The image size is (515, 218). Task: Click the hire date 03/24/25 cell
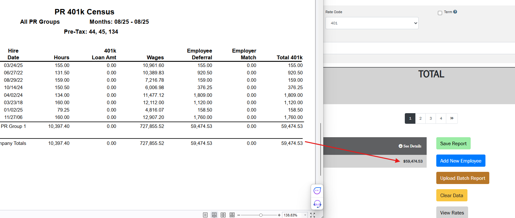click(x=13, y=65)
